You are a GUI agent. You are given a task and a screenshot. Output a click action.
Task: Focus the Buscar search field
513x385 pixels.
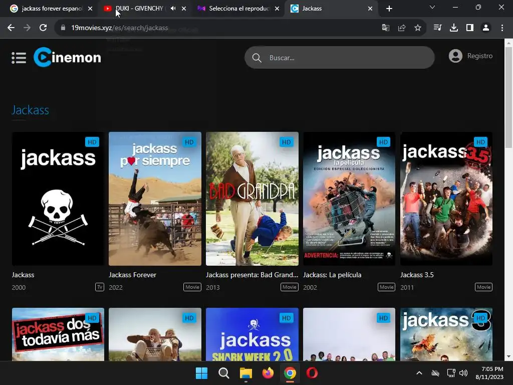click(340, 58)
